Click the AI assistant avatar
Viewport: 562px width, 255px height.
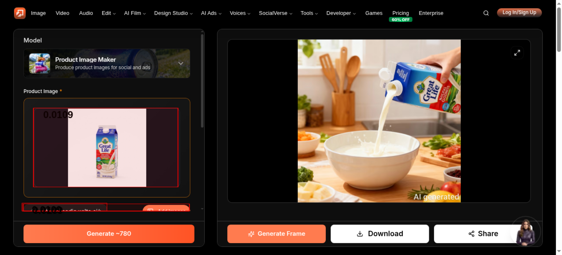pyautogui.click(x=525, y=232)
